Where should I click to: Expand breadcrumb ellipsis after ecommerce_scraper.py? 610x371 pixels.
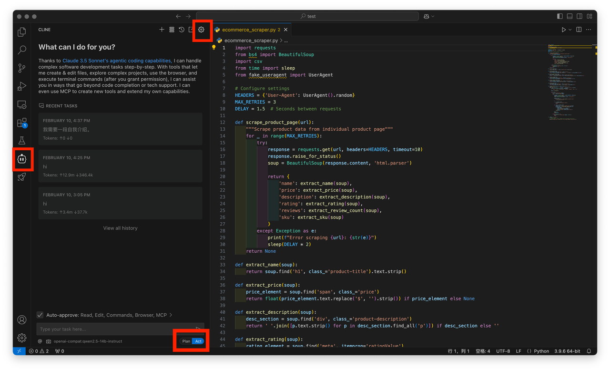click(x=286, y=41)
